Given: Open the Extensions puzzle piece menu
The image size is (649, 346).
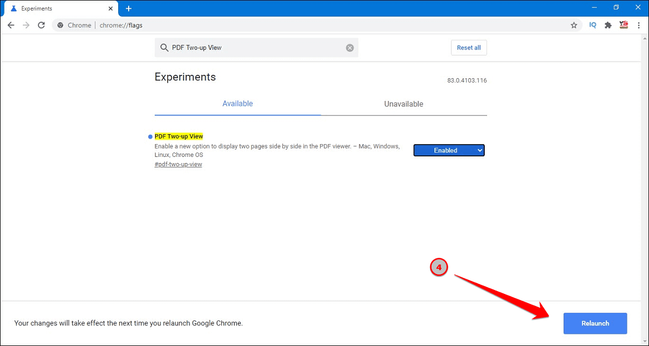Looking at the screenshot, I should click(608, 26).
